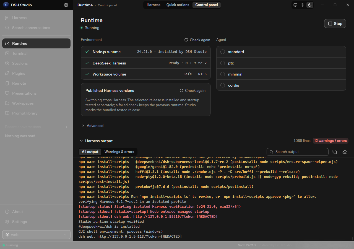Click the Runtime gauge icon in sidebar

7,43
